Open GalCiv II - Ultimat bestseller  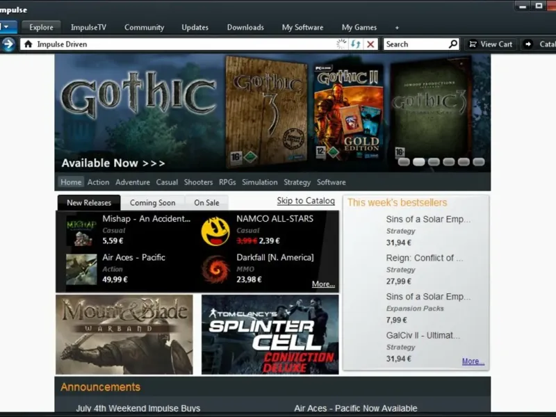click(423, 336)
